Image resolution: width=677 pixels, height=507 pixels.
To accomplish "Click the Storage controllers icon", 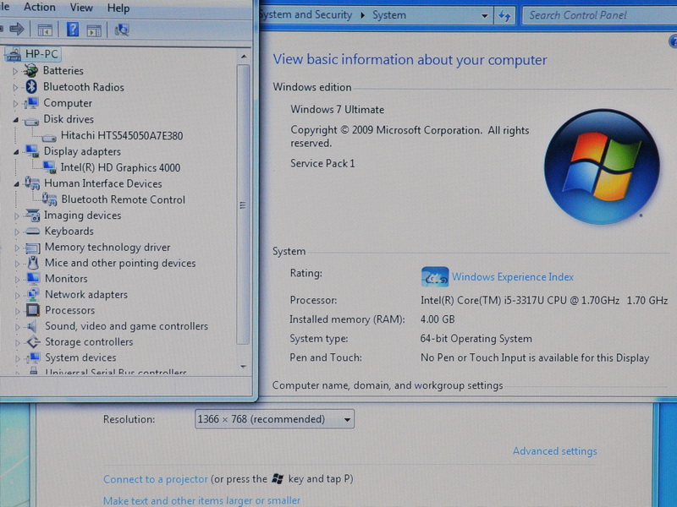I will coord(33,342).
